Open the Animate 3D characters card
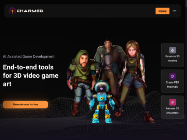187x140 pixels. tap(173, 107)
